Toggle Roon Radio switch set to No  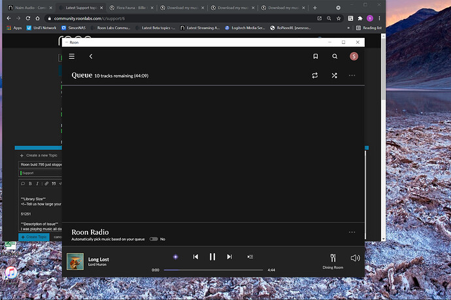[x=154, y=239]
